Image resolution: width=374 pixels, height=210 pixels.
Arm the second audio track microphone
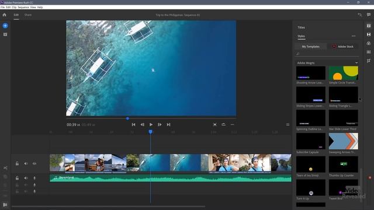click(x=34, y=185)
